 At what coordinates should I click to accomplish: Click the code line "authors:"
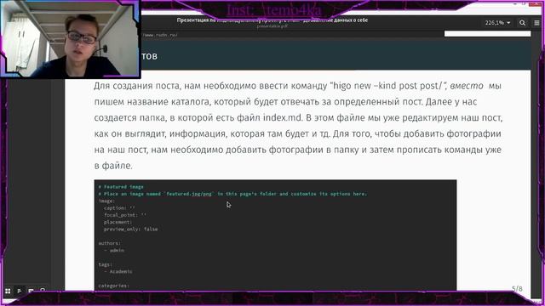pos(110,243)
